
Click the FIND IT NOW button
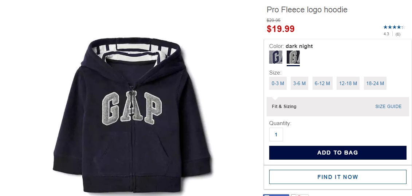[338, 177]
